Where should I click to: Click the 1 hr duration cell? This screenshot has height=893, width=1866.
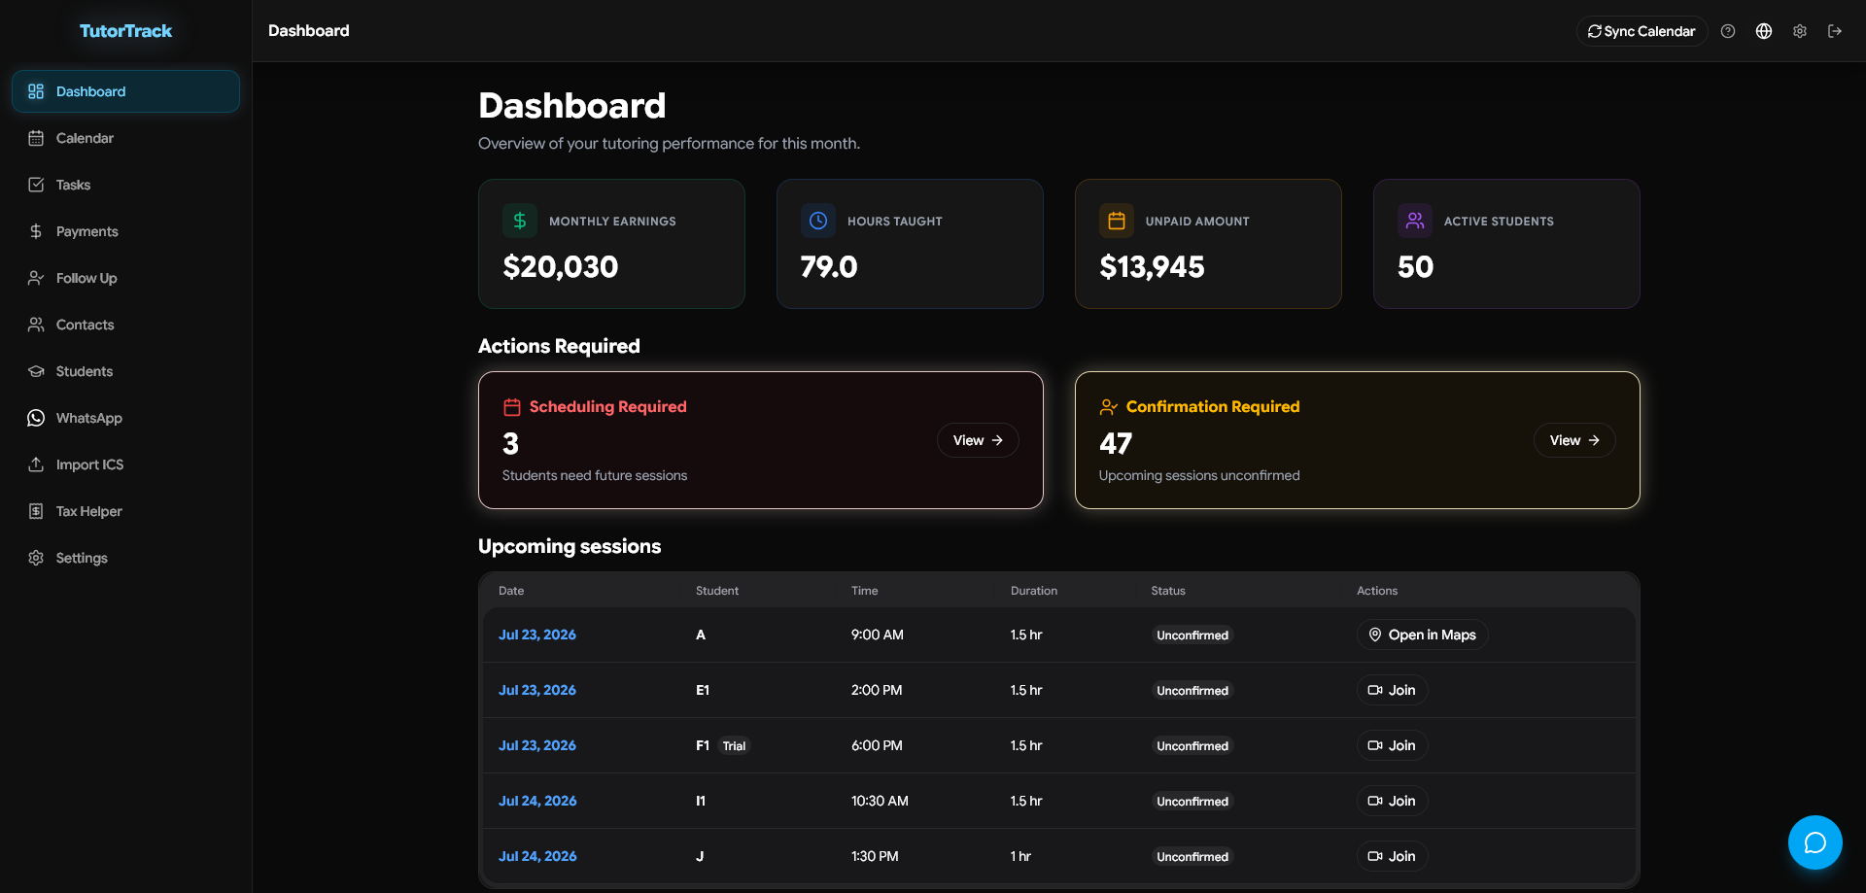coord(1020,856)
